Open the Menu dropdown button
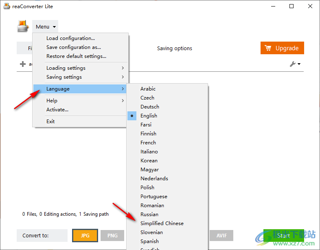The height and width of the screenshot is (250, 320). point(45,27)
